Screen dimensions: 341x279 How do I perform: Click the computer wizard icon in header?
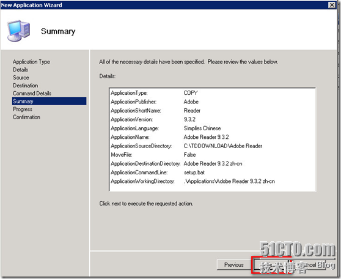tap(18, 31)
